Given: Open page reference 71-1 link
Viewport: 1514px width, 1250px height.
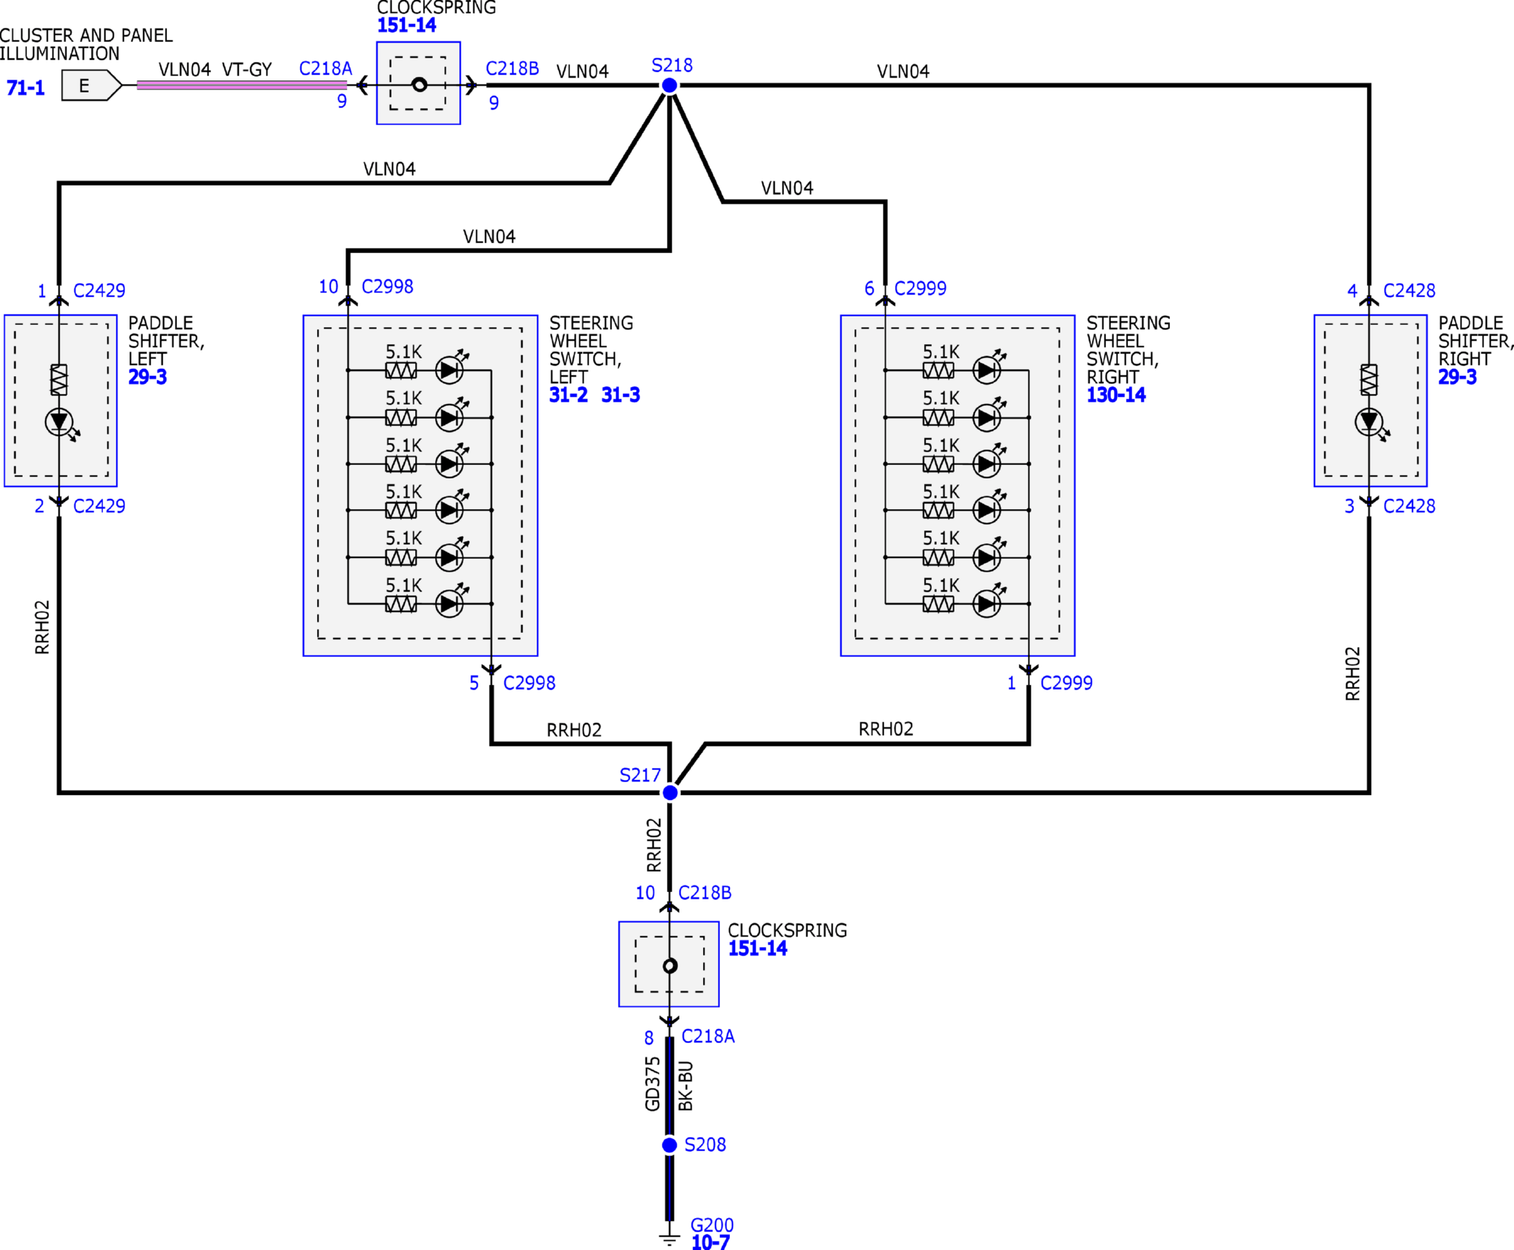Looking at the screenshot, I should 25,88.
